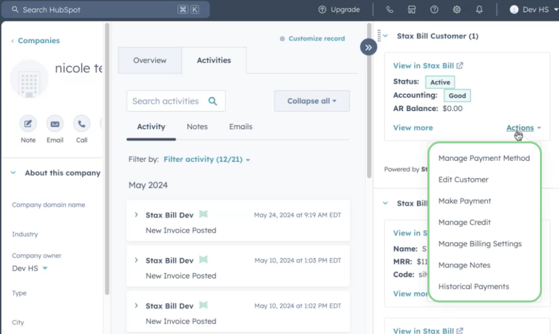Open the notifications bell icon
Screen dimensions: 559x334
point(479,10)
